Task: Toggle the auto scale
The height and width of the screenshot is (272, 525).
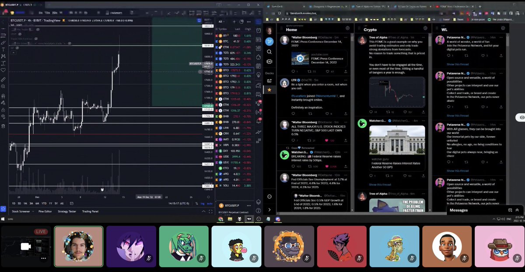Action: pos(210,203)
